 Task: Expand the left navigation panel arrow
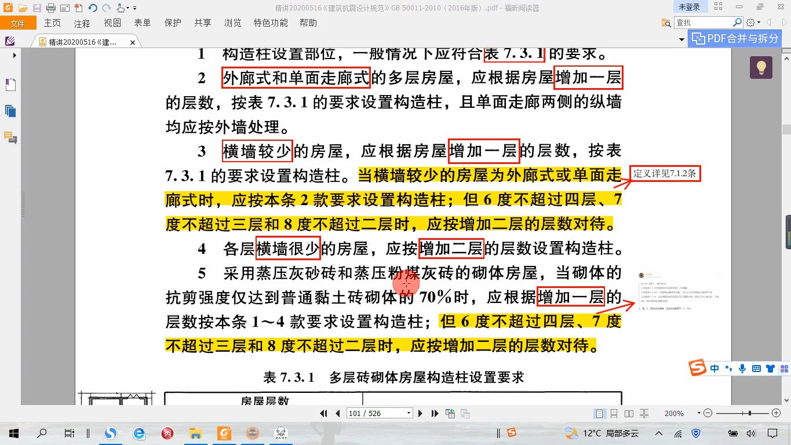[15, 56]
